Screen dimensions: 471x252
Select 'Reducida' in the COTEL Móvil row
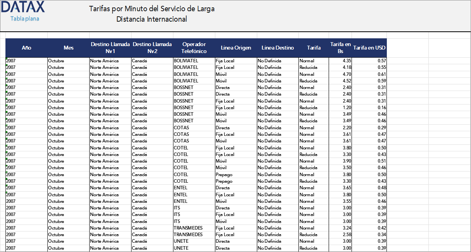coord(313,168)
